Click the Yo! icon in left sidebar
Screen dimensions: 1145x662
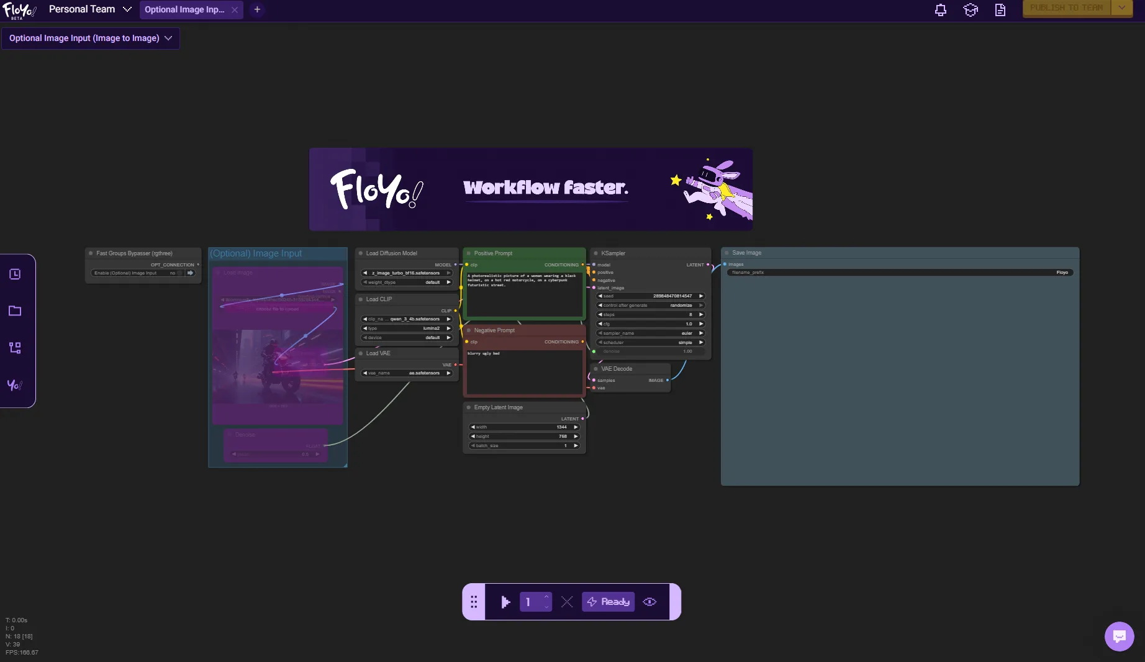click(15, 385)
